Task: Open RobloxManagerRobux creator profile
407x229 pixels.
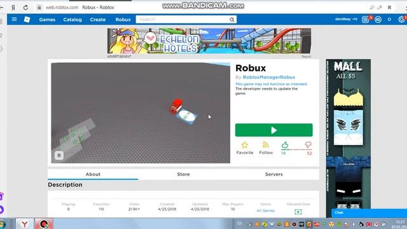Action: (269, 77)
